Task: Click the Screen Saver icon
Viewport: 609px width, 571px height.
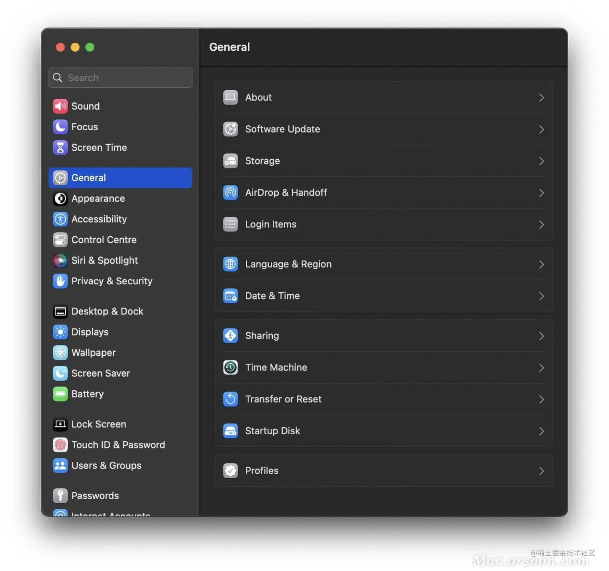Action: coord(60,373)
